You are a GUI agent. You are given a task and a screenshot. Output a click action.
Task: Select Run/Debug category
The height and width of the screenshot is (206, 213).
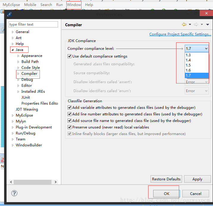coord(26,133)
